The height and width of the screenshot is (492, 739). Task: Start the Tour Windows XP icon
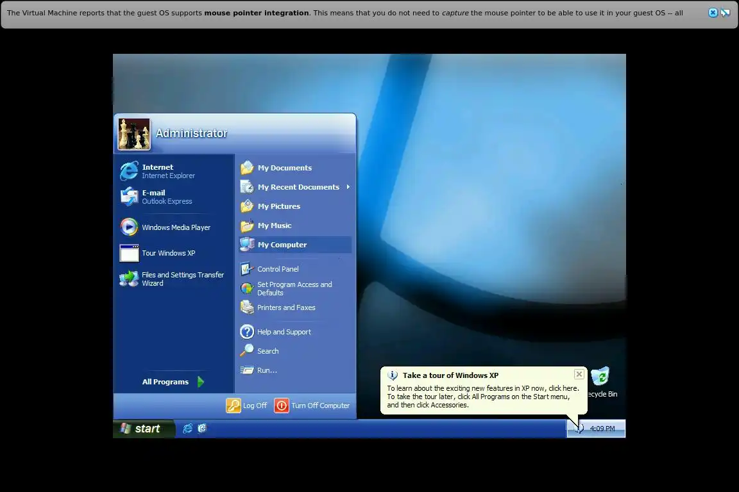[129, 253]
